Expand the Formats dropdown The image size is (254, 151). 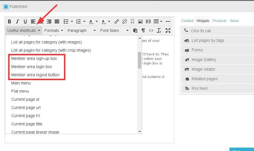coord(54,30)
